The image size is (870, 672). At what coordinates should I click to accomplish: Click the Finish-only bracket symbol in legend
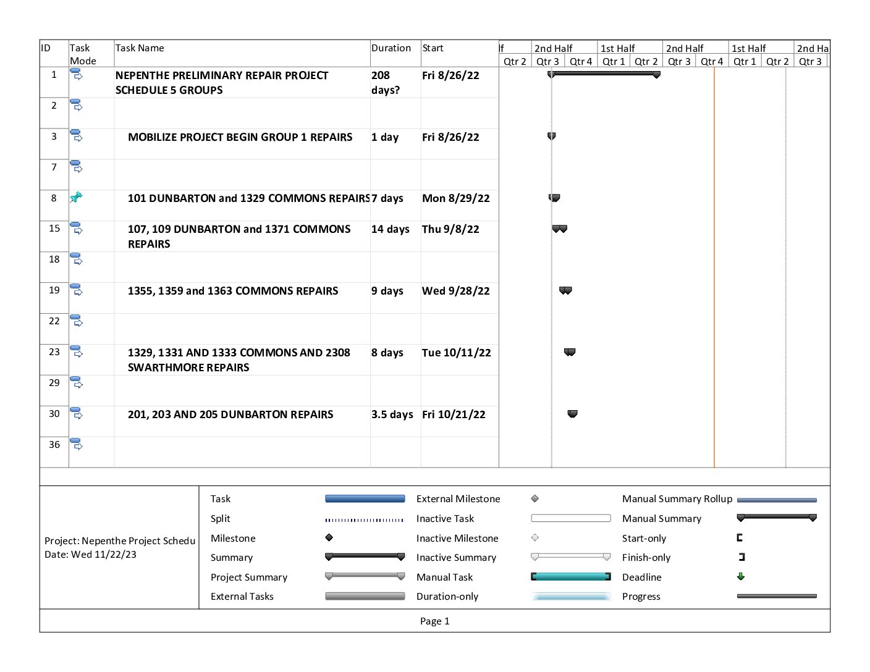[742, 557]
